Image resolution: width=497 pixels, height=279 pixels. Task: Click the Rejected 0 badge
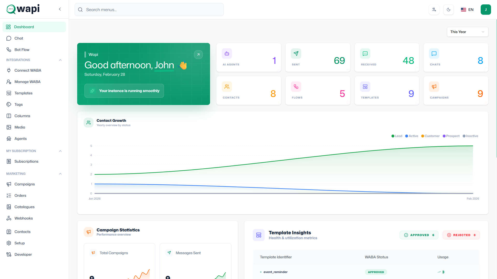(x=461, y=235)
